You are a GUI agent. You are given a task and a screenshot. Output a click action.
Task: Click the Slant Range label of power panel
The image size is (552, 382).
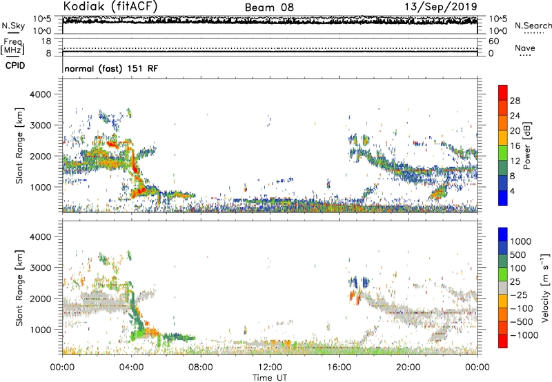pyautogui.click(x=19, y=145)
